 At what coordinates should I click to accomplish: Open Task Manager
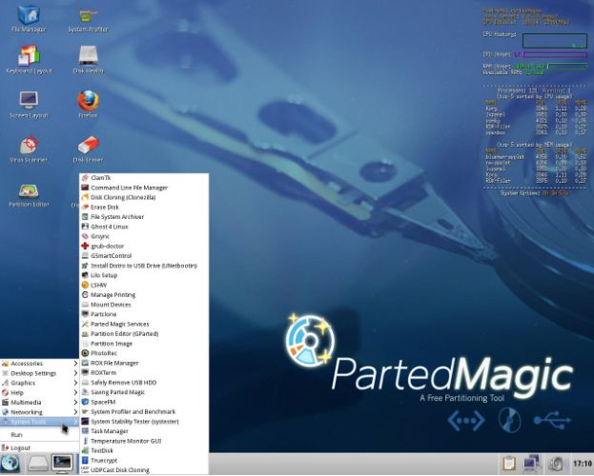[144, 431]
